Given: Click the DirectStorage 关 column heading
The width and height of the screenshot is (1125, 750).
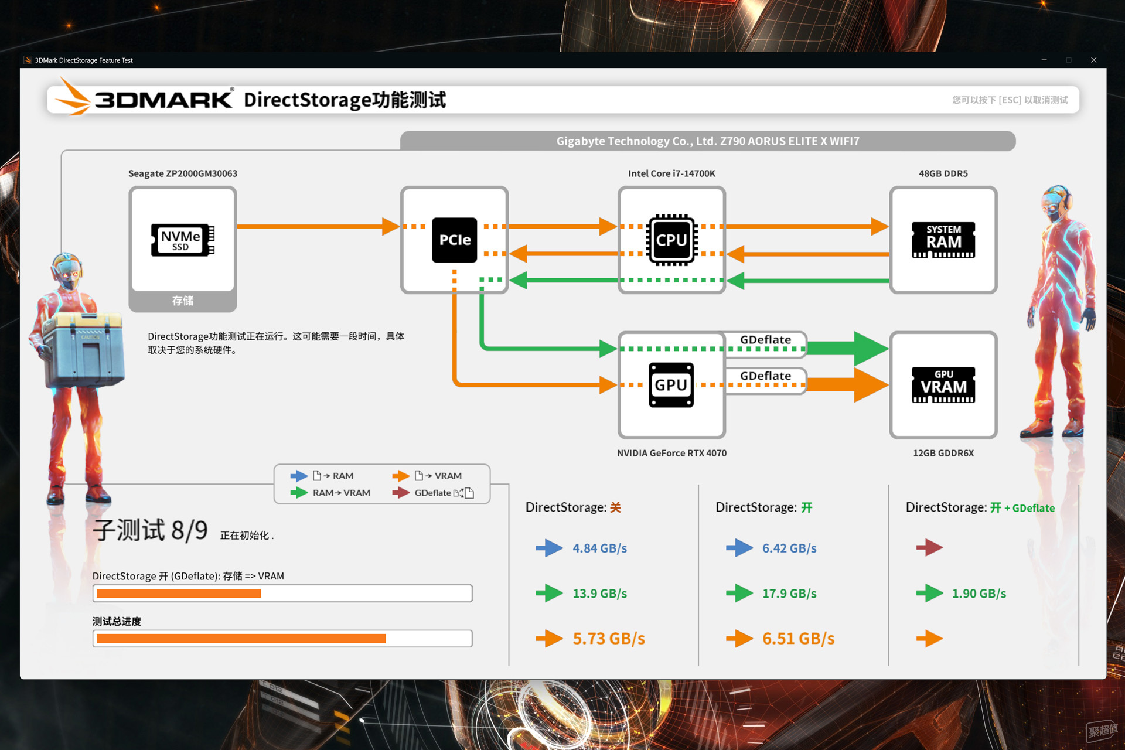Looking at the screenshot, I should point(573,507).
